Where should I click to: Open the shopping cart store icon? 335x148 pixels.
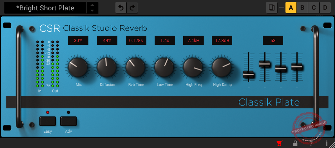coord(279,143)
